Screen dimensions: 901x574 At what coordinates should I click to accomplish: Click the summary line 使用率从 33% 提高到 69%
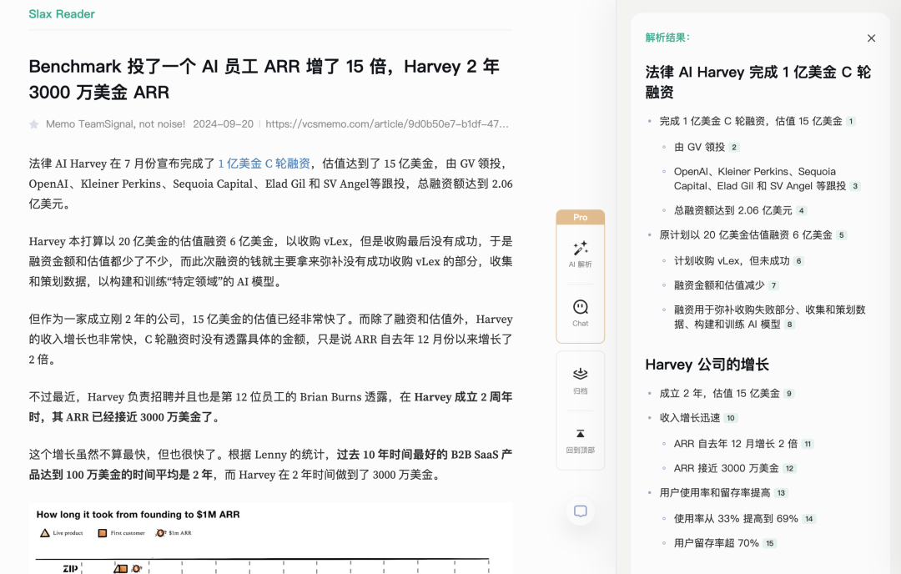(736, 519)
